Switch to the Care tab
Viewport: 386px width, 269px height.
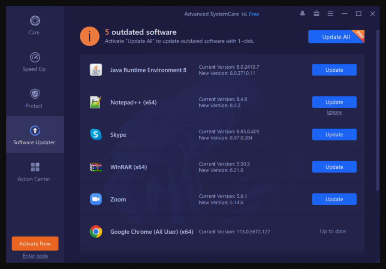[34, 25]
